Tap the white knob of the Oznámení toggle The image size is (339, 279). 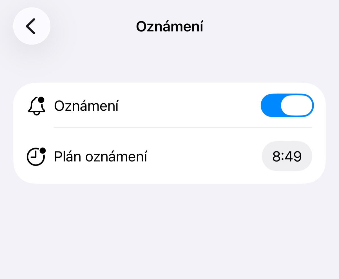pos(297,106)
